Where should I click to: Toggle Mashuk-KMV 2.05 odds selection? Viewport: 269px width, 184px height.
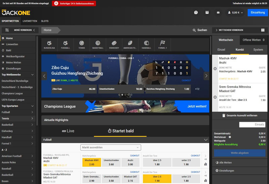pyautogui.click(x=91, y=162)
